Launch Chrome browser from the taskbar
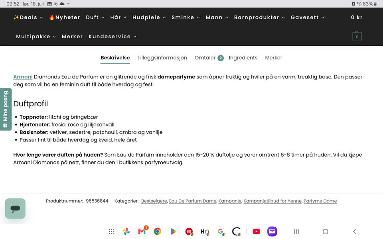Image resolution: width=383 pixels, height=239 pixels. [x=158, y=231]
